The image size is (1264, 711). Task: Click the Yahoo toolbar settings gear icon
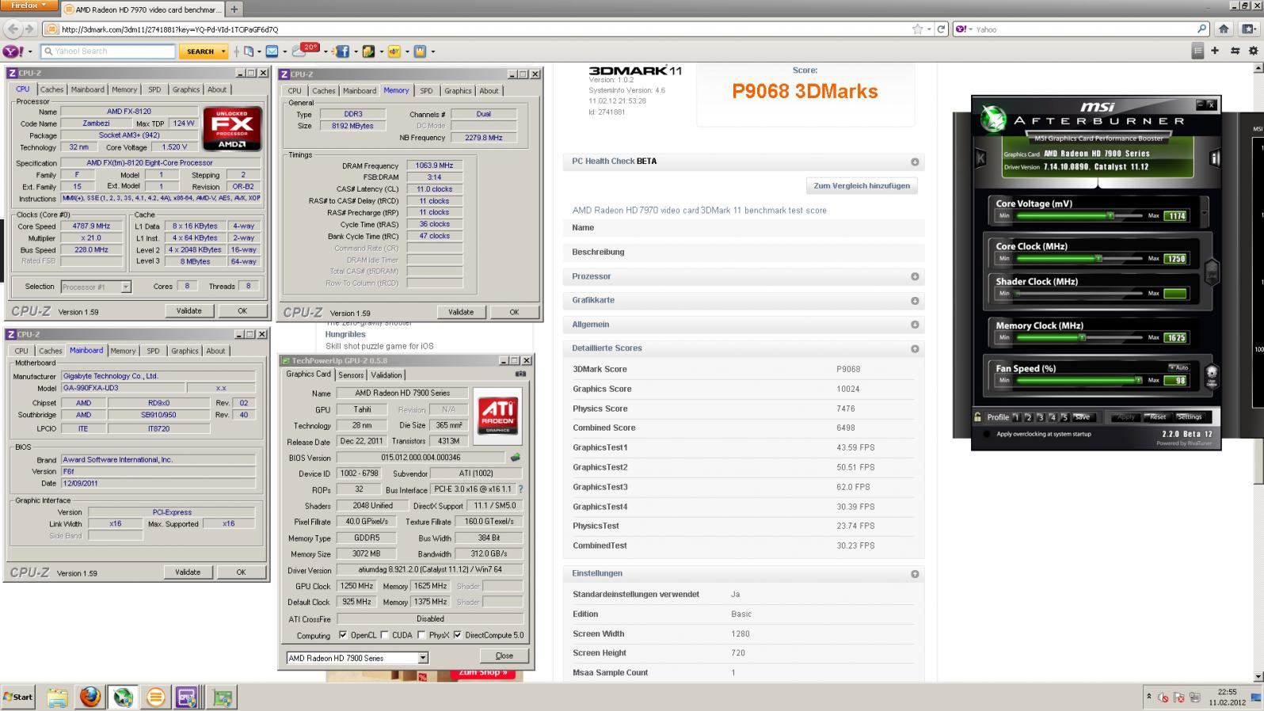click(1253, 51)
